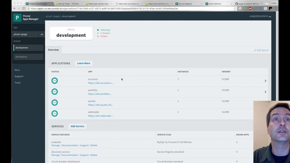
Task: Open Tools in the sidebar
Action: [18, 82]
